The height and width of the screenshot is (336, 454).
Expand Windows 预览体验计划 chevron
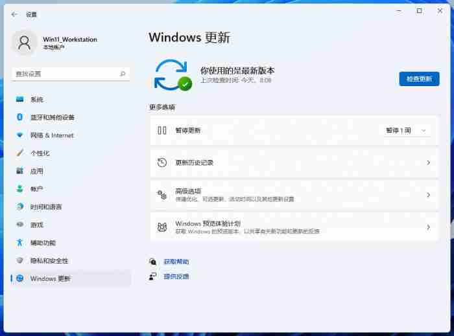[428, 227]
